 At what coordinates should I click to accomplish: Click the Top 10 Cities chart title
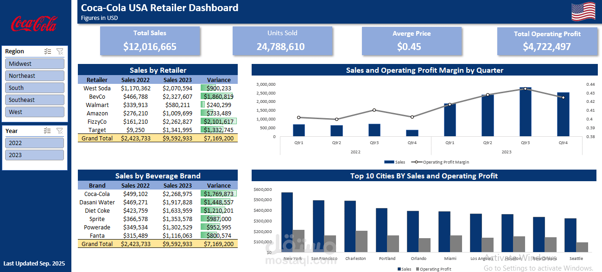pyautogui.click(x=424, y=176)
